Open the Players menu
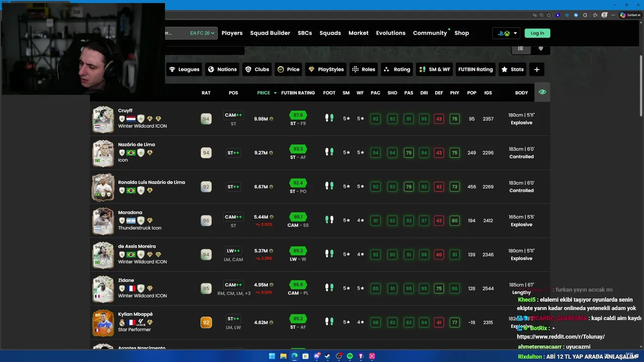 [x=232, y=33]
